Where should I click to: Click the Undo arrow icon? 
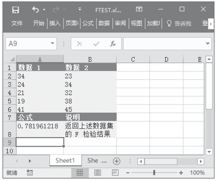tap(35, 10)
